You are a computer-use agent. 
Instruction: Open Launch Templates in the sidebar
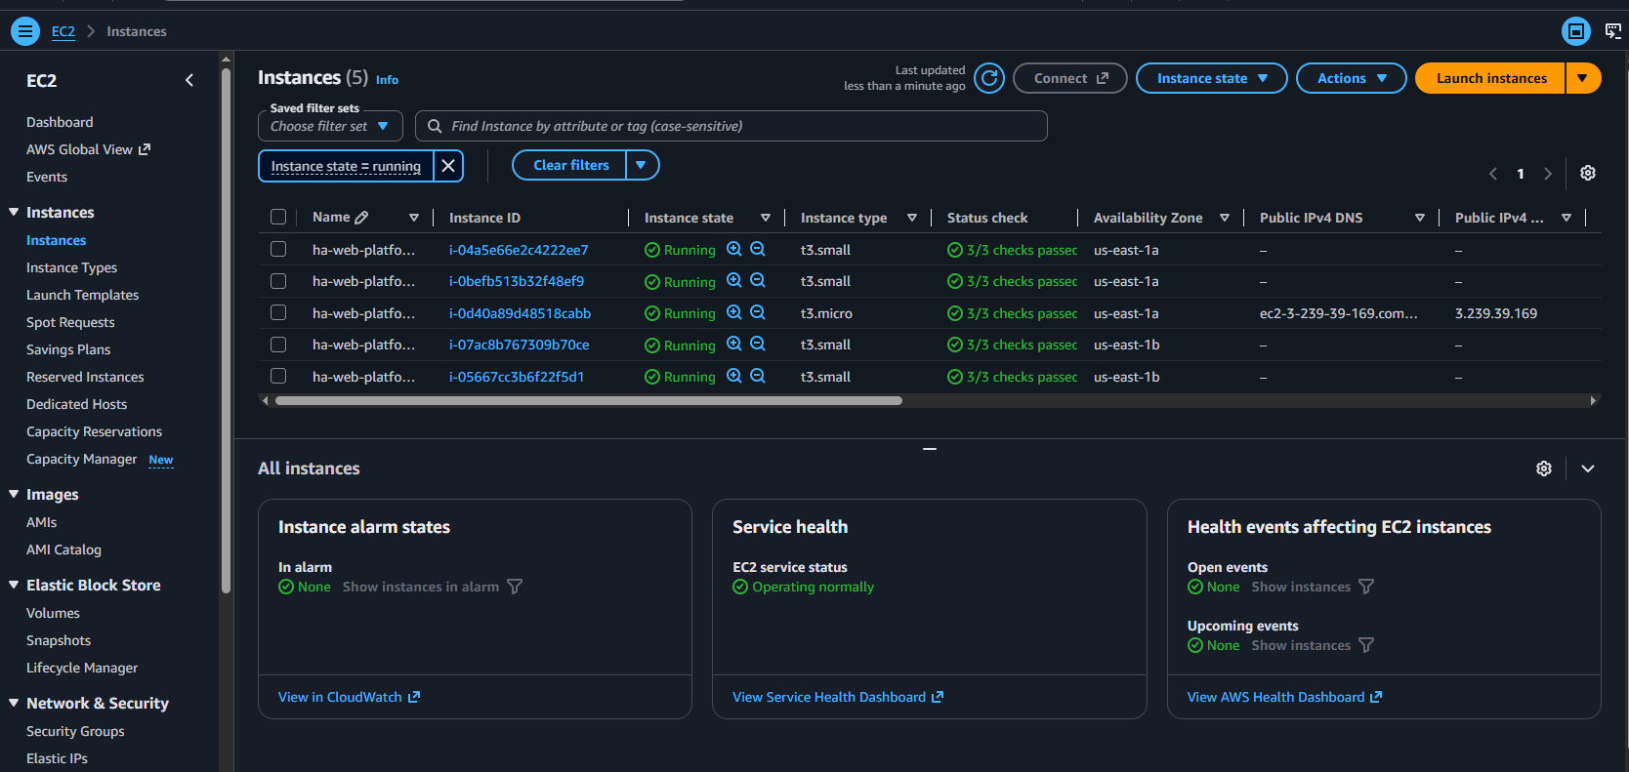click(x=82, y=295)
